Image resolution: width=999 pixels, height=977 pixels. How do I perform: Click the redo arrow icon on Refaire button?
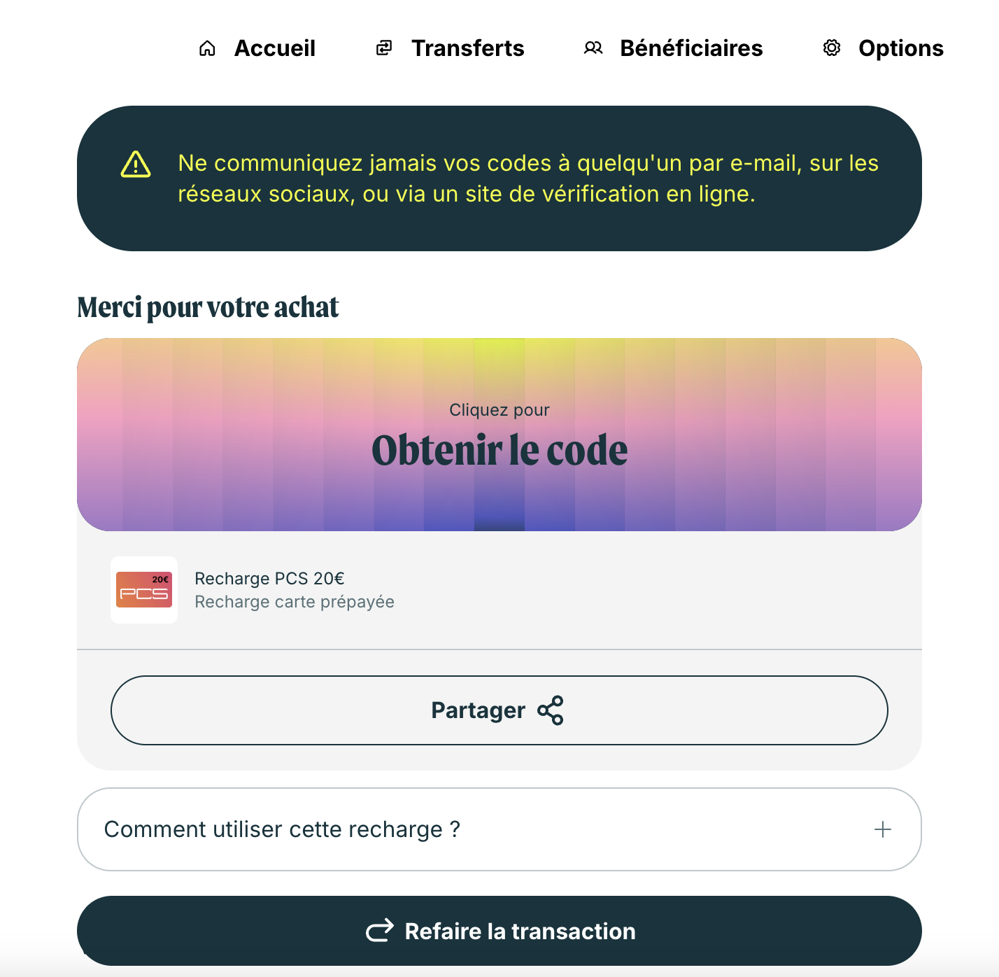[380, 931]
